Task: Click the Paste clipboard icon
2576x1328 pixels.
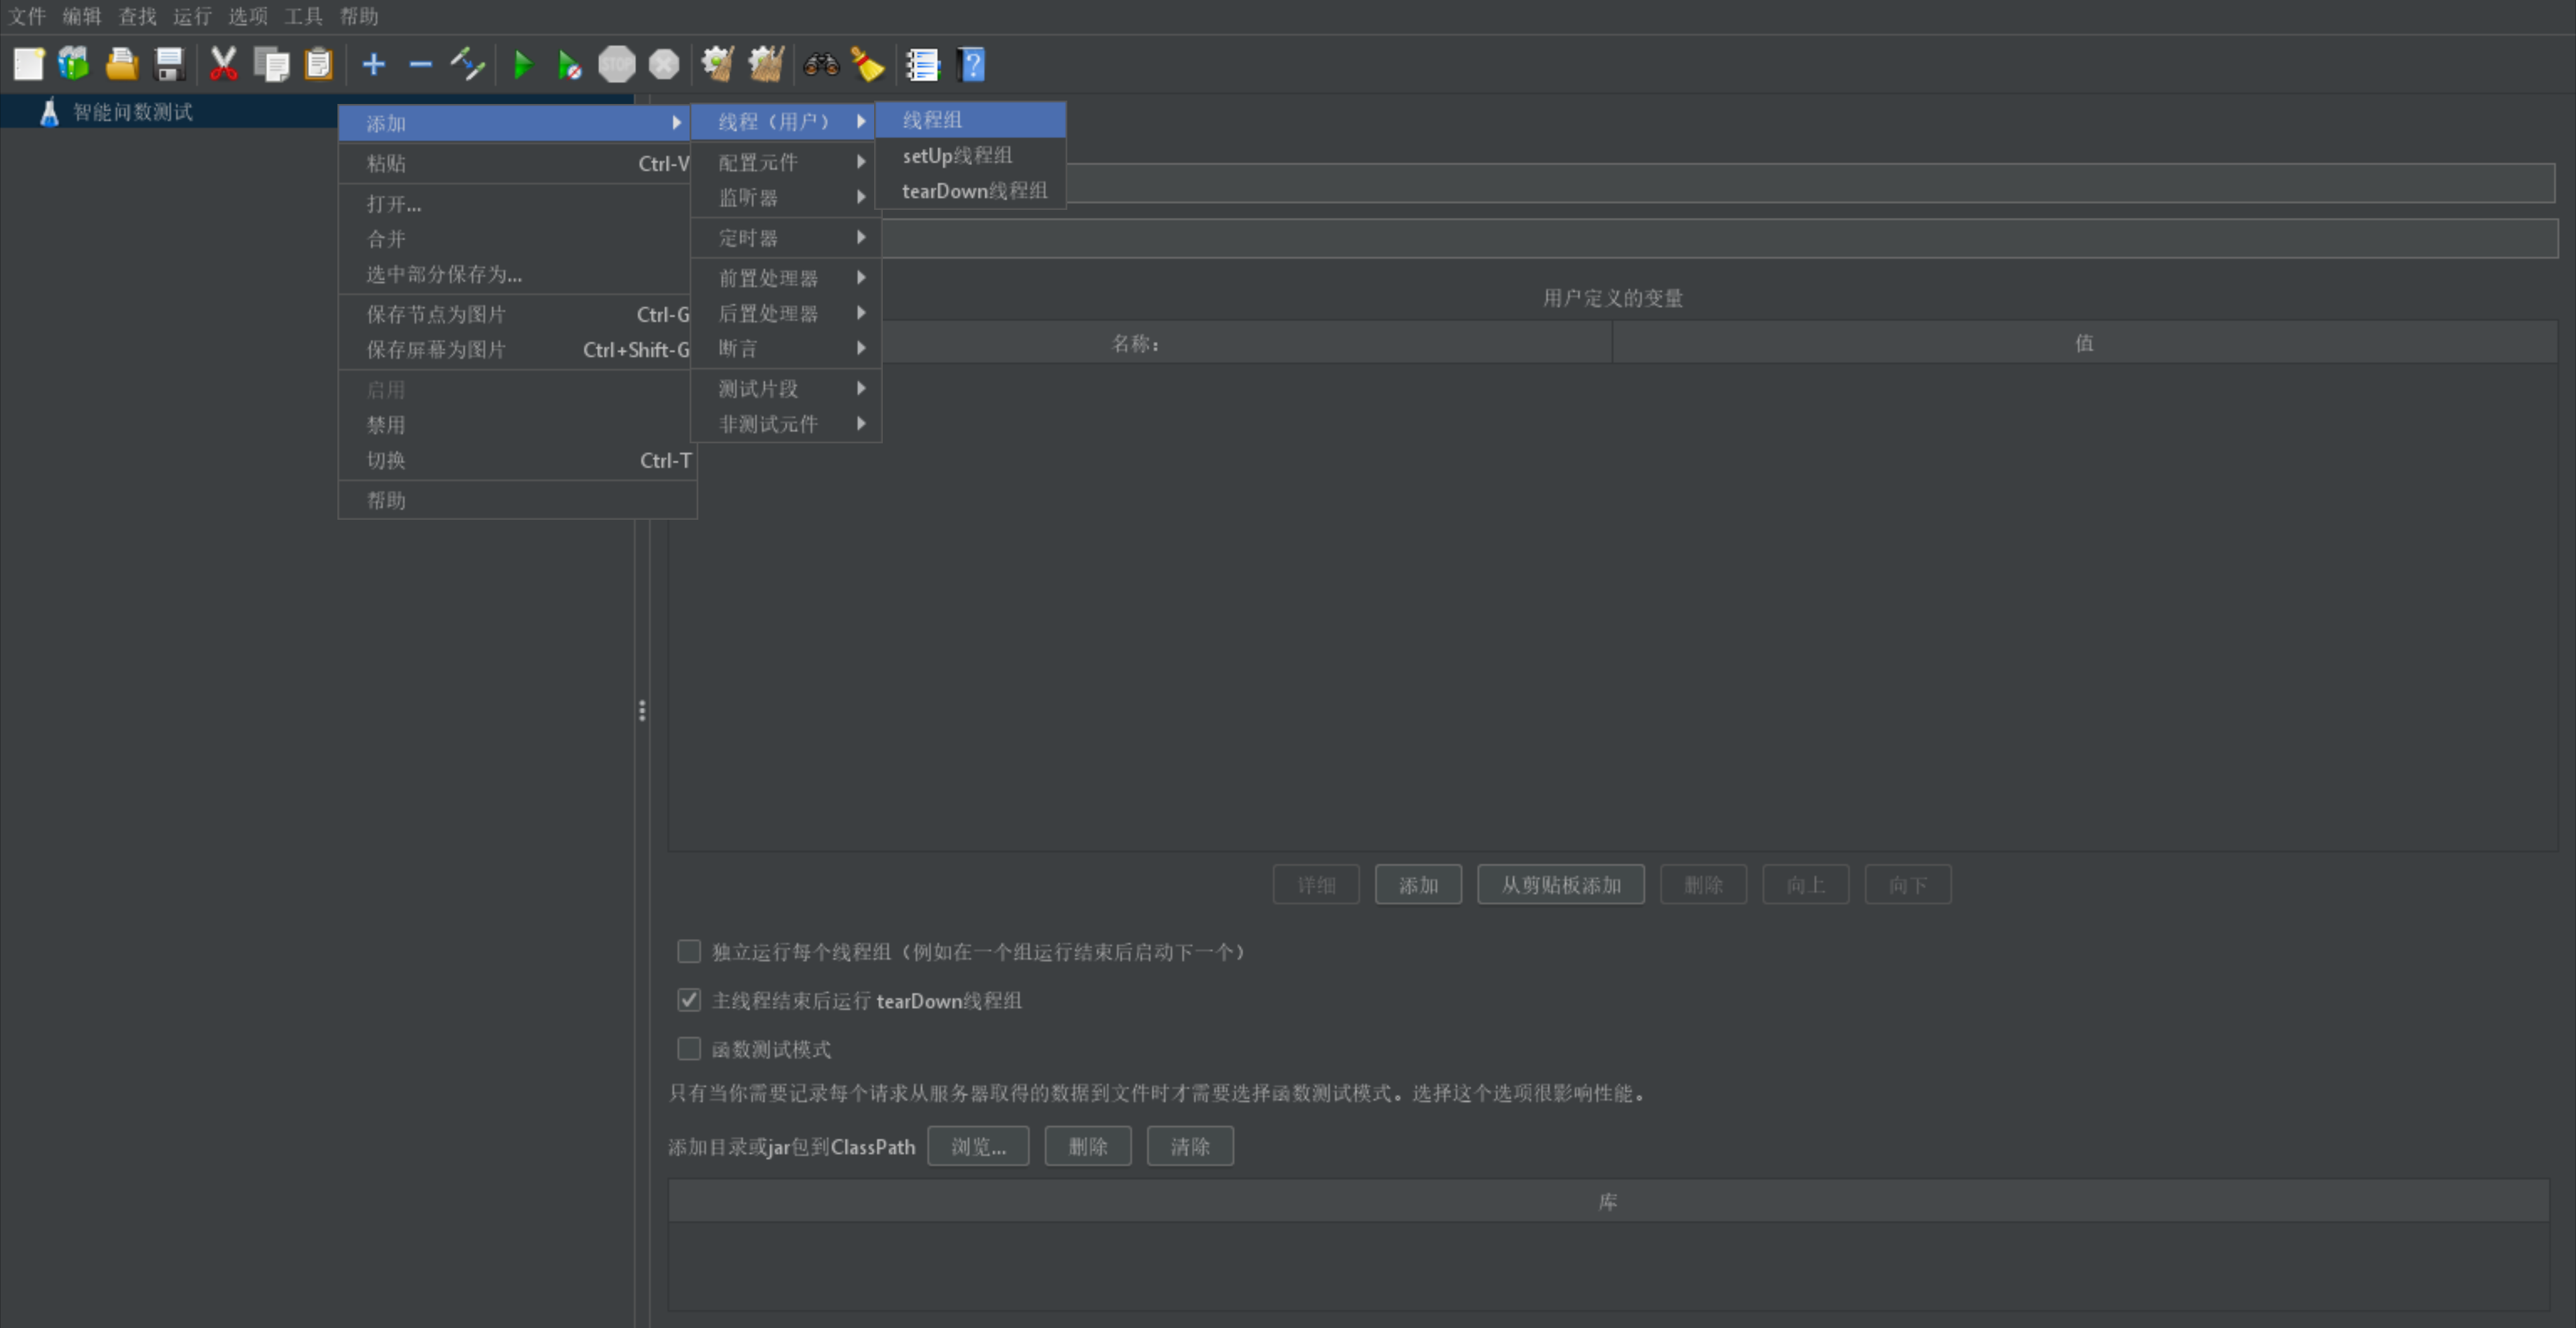Action: pyautogui.click(x=319, y=65)
